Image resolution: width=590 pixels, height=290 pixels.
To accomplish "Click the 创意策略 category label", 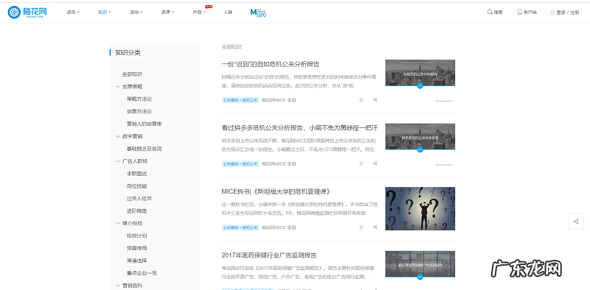I will coord(133,86).
